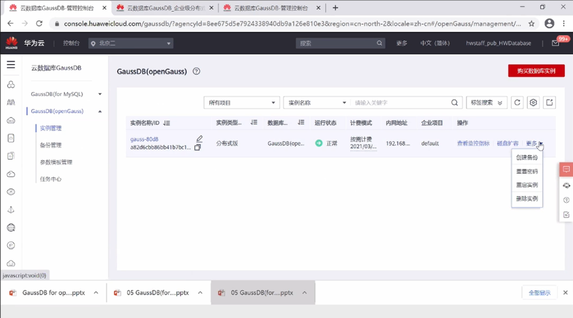Open options arrow for GaussDB for op....pptx download
Screen dimensions: 573x318
click(x=96, y=293)
